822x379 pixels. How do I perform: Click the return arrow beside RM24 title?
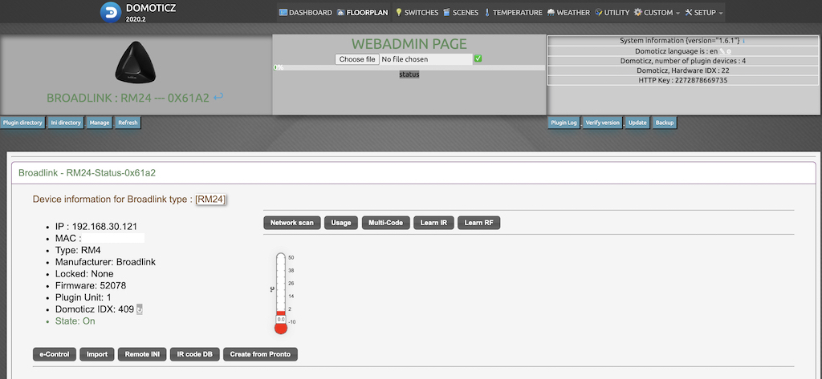pyautogui.click(x=218, y=97)
